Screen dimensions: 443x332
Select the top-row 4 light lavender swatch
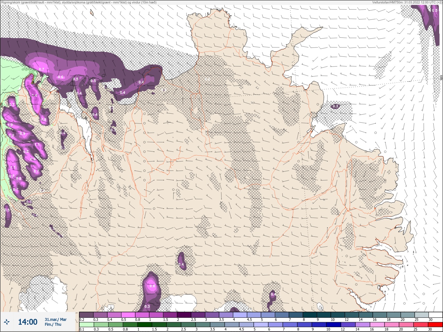point(241,315)
